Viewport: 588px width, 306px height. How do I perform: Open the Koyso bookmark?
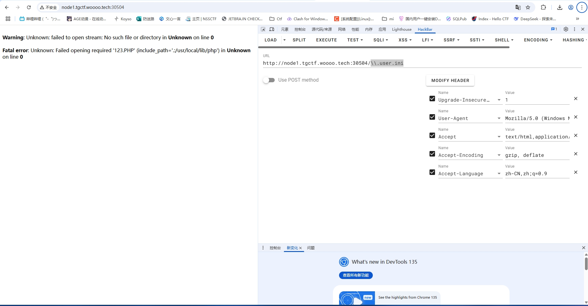(x=123, y=19)
